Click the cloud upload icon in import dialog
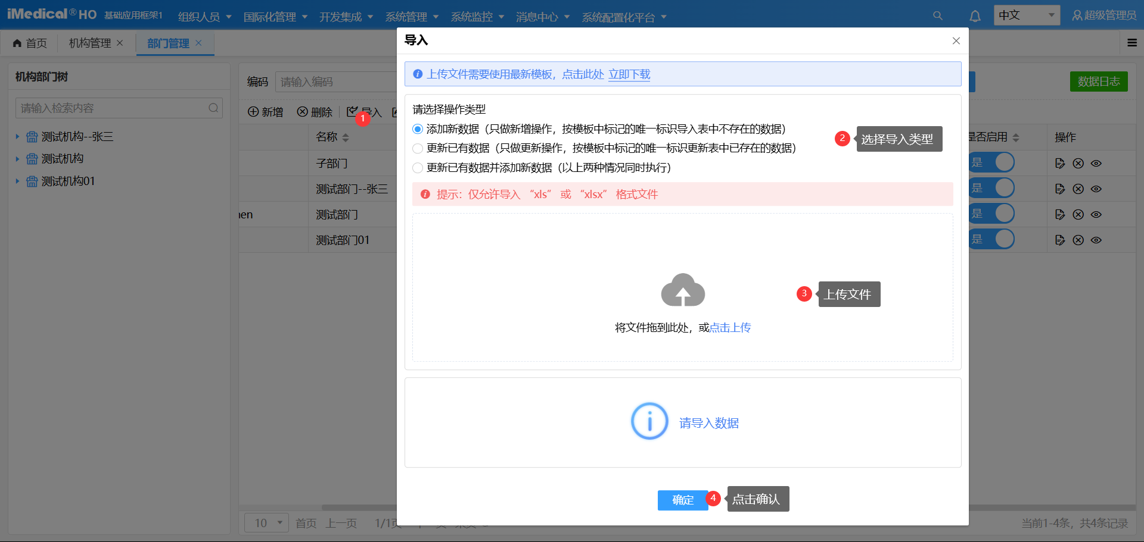The width and height of the screenshot is (1144, 542). pyautogui.click(x=683, y=290)
